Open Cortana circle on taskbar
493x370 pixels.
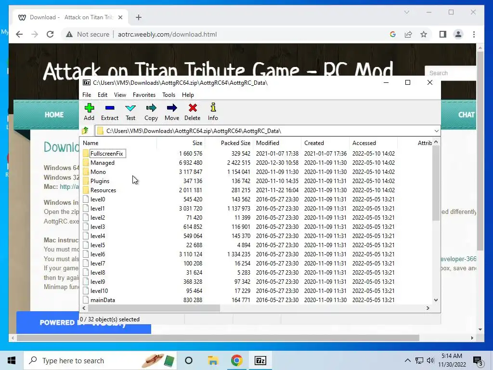pos(189,360)
